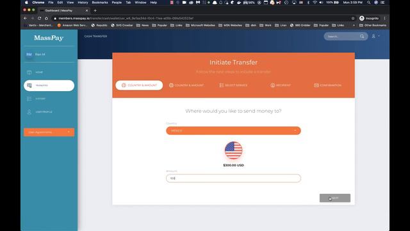410x231 pixels.
Task: Click into the page Search box
Action: coord(343,37)
